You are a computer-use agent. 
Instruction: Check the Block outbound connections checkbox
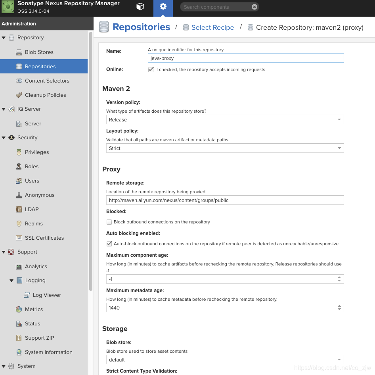[x=109, y=222]
